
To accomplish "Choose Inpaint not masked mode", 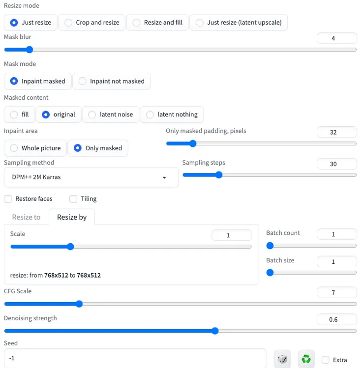I will tap(111, 81).
